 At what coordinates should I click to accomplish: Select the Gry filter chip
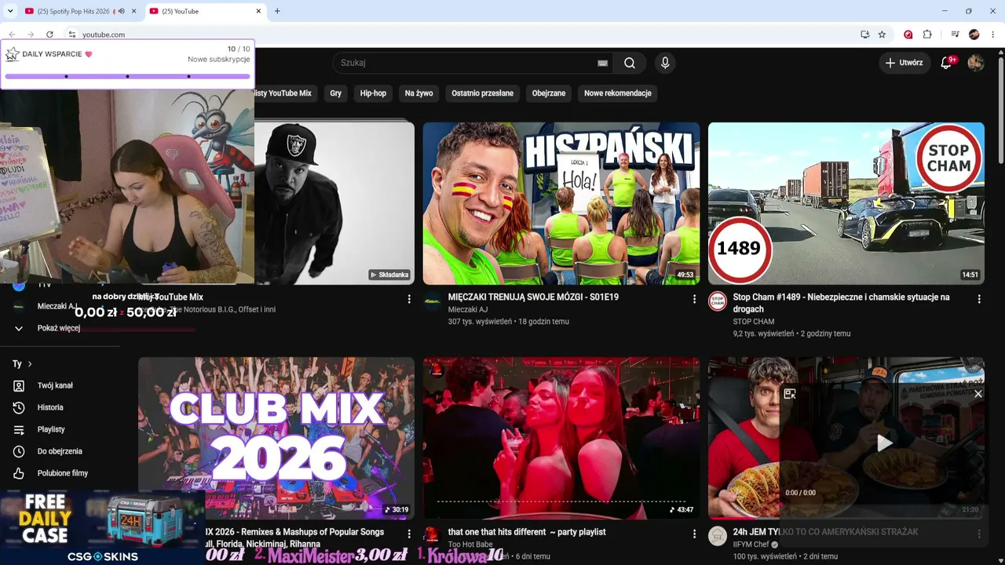pyautogui.click(x=336, y=93)
